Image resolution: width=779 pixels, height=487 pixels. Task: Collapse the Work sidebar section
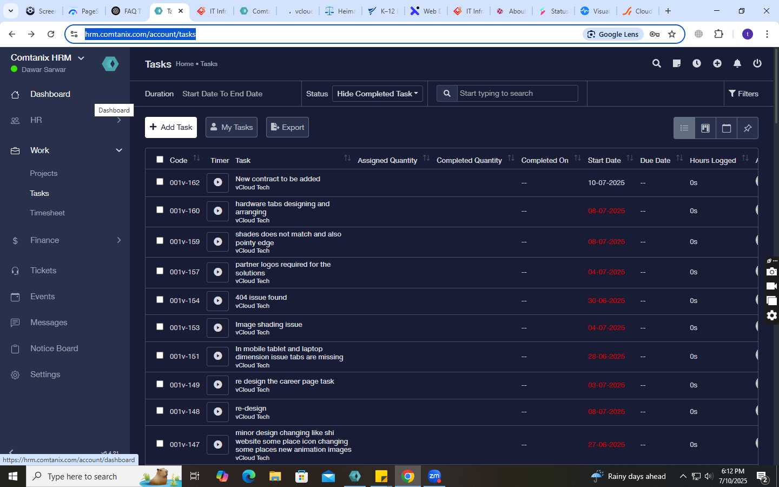pyautogui.click(x=119, y=150)
